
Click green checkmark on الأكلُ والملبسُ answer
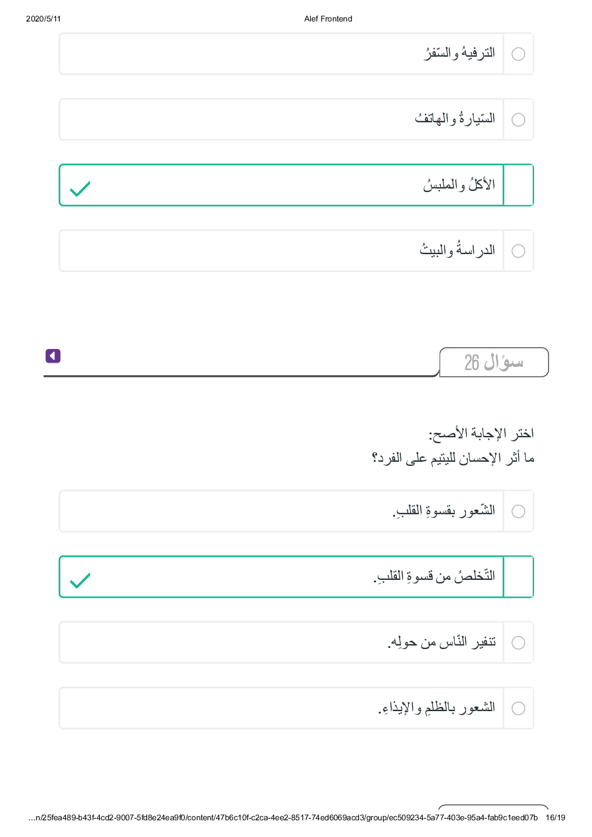(x=80, y=189)
